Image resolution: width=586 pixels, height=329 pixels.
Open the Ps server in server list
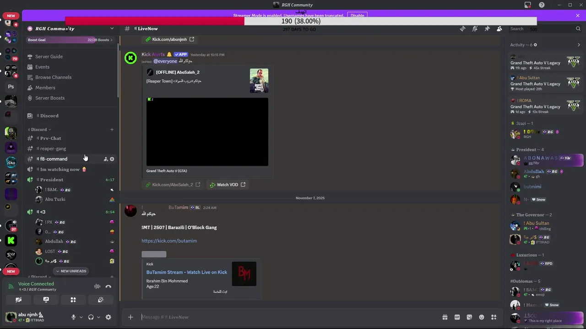click(x=11, y=86)
